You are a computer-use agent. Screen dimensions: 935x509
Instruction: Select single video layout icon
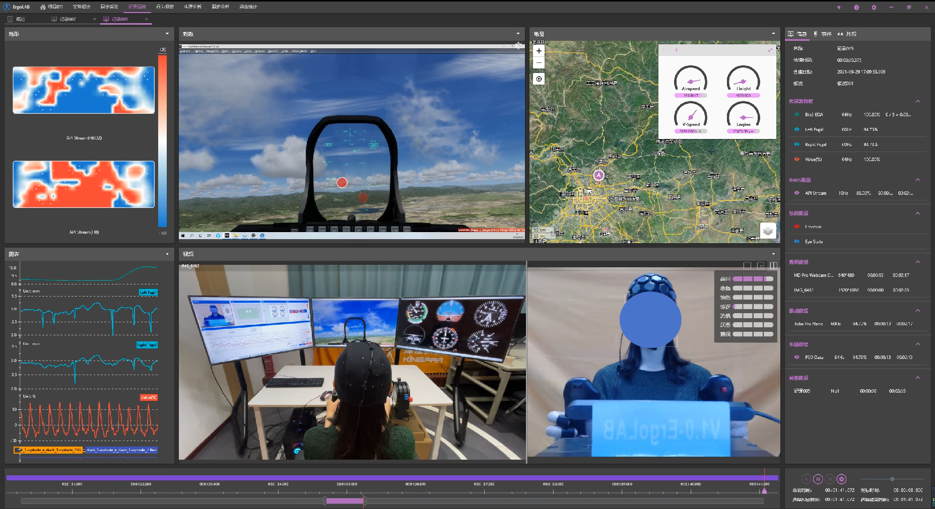tap(747, 265)
